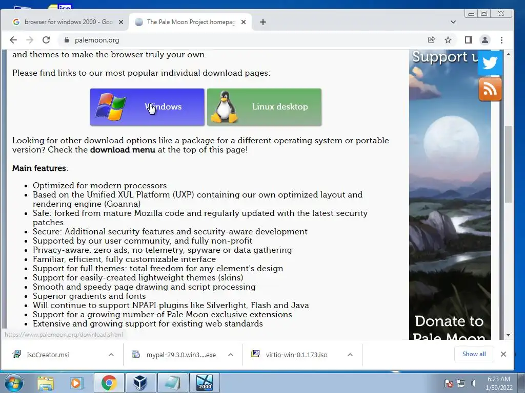Viewport: 525px width, 393px height.
Task: Expand options for virtio-win iso download
Action: 350,355
